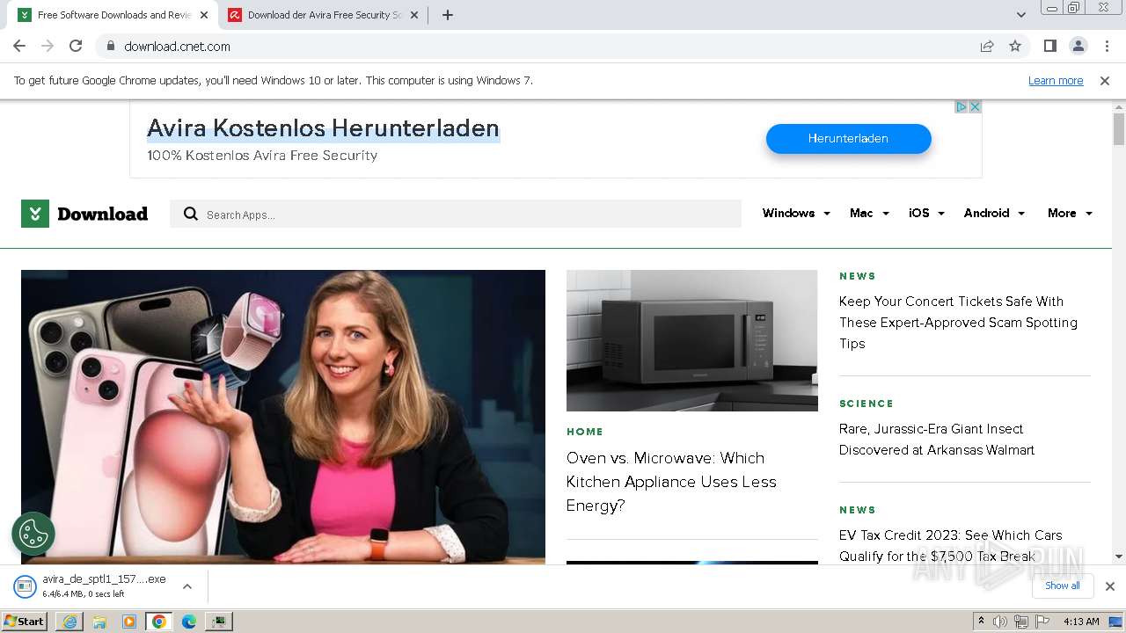Viewport: 1126px width, 633px height.
Task: Open the tab search chevron
Action: 1021,15
